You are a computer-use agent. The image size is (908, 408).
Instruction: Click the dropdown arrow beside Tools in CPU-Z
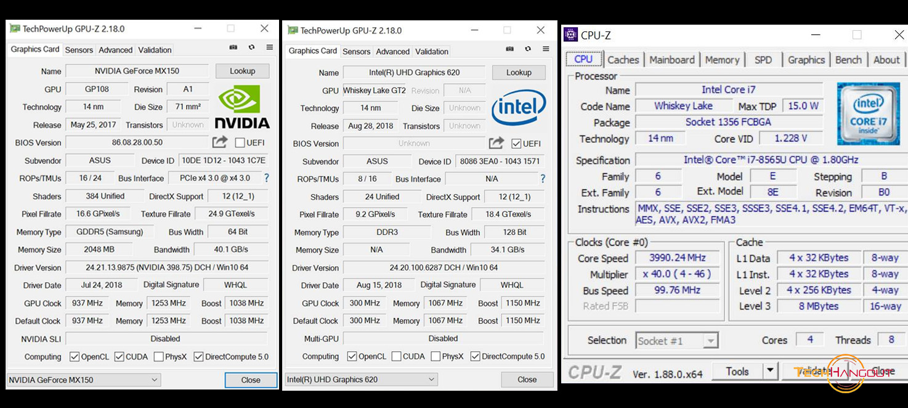(x=770, y=371)
